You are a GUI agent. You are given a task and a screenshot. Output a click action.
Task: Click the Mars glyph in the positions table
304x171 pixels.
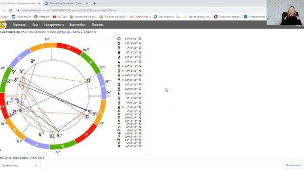pyautogui.click(x=119, y=57)
